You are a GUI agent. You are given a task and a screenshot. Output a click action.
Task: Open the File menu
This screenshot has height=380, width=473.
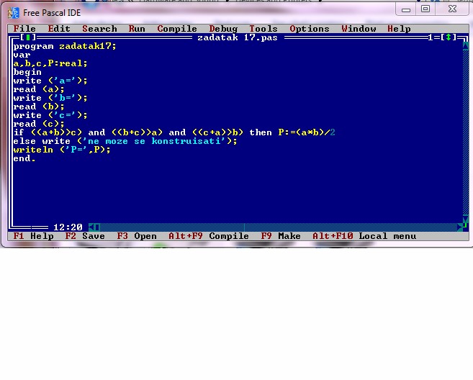coord(24,29)
